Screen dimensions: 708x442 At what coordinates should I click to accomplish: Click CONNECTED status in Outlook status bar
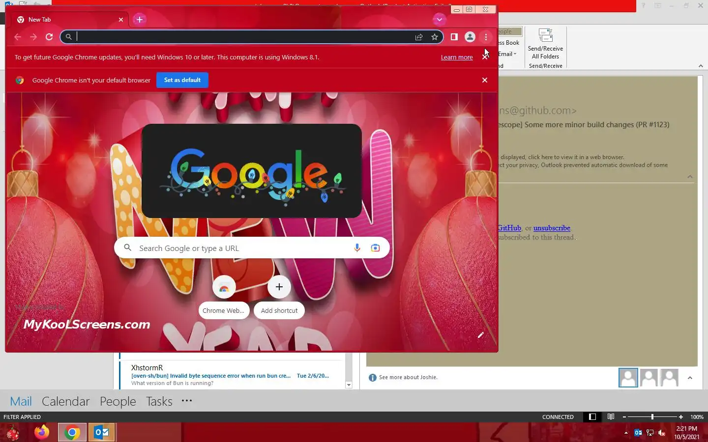click(558, 417)
